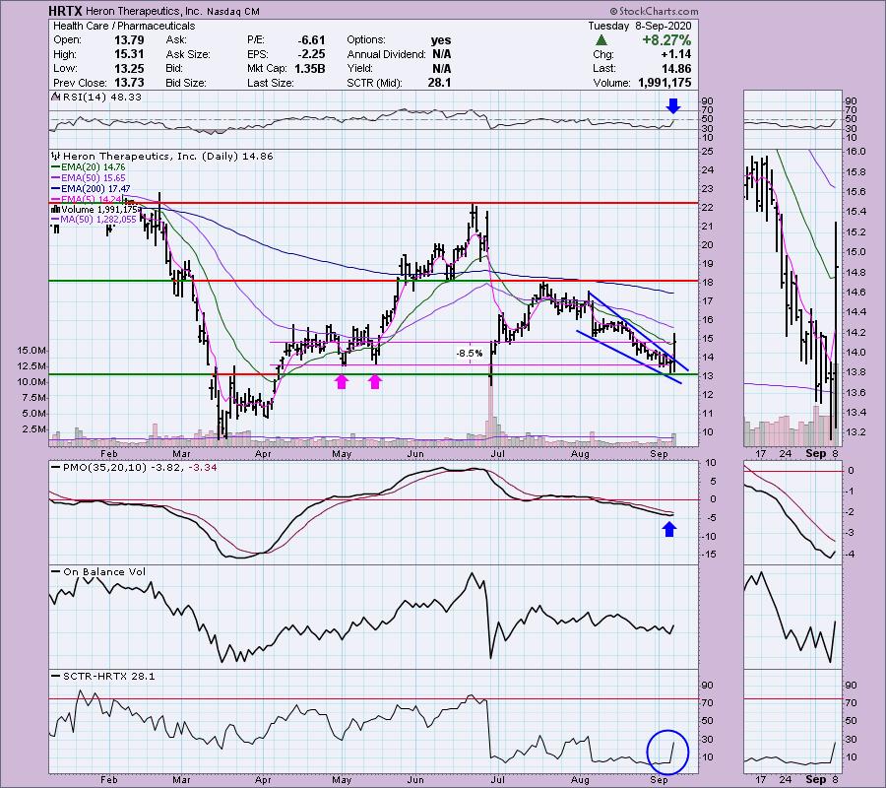Click the StockCharts.com copyright text
Screen dimensions: 886x788
tap(654, 11)
